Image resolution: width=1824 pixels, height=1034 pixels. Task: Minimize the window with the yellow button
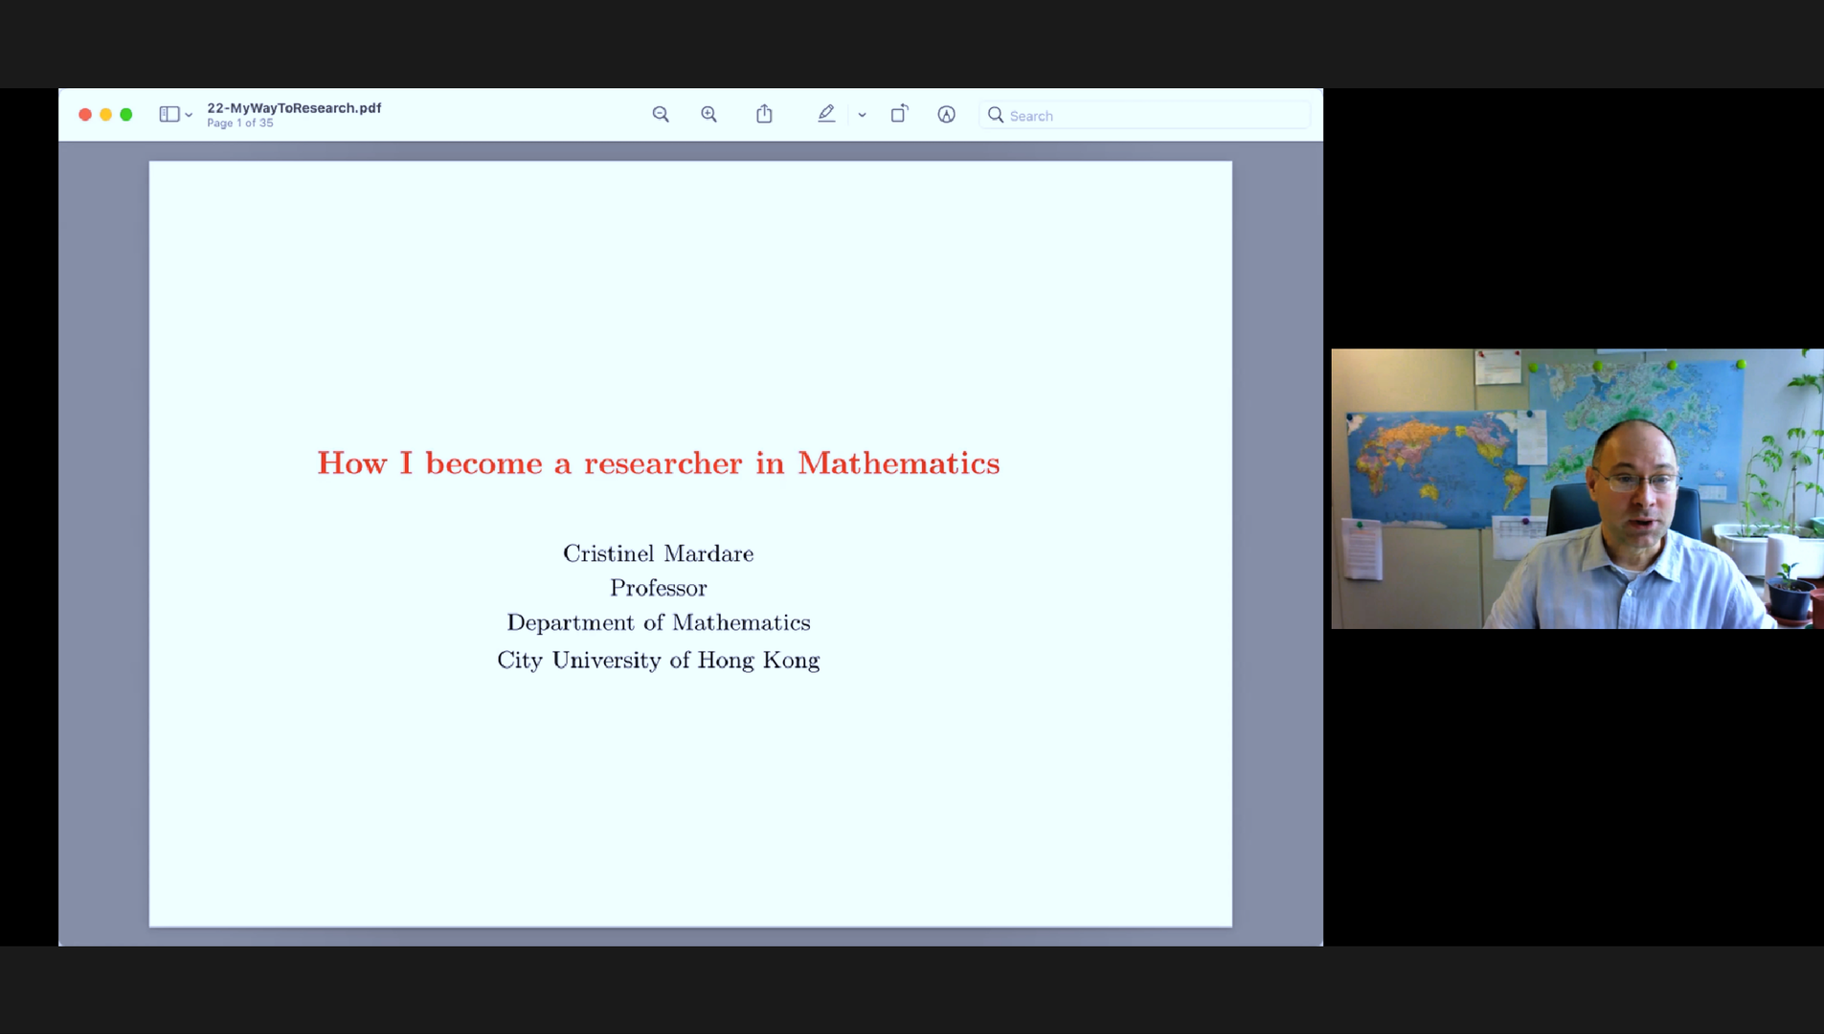(105, 114)
